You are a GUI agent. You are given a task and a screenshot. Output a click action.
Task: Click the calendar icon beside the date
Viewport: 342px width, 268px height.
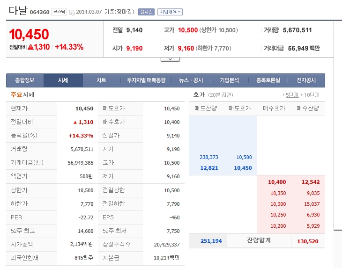coord(72,13)
